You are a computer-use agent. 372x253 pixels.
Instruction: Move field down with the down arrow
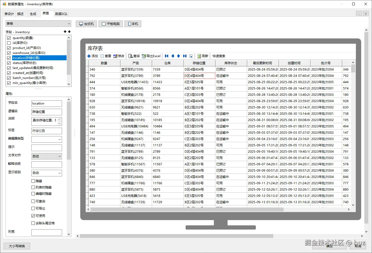tap(69, 32)
